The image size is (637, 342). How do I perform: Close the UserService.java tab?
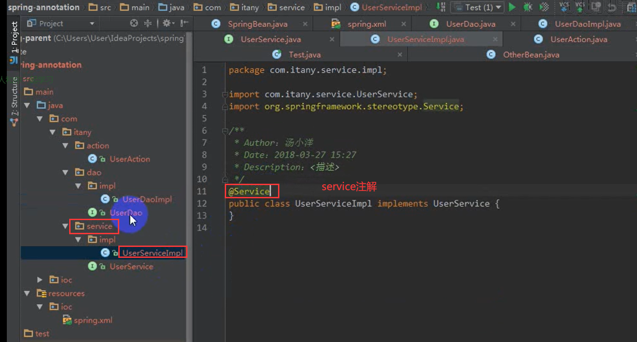click(x=332, y=40)
